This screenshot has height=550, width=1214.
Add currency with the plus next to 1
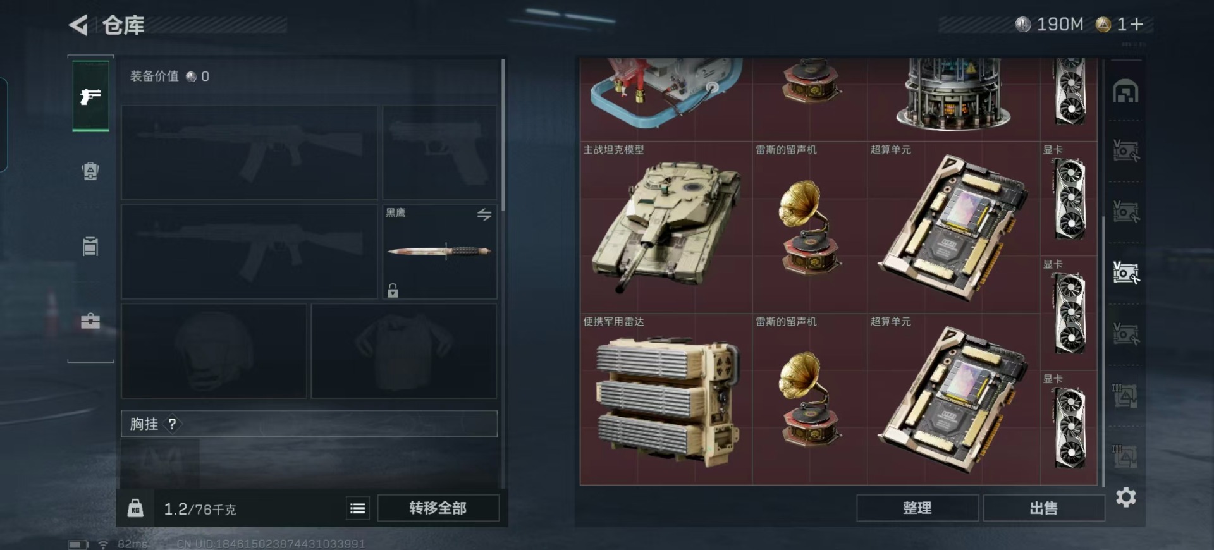point(1137,25)
